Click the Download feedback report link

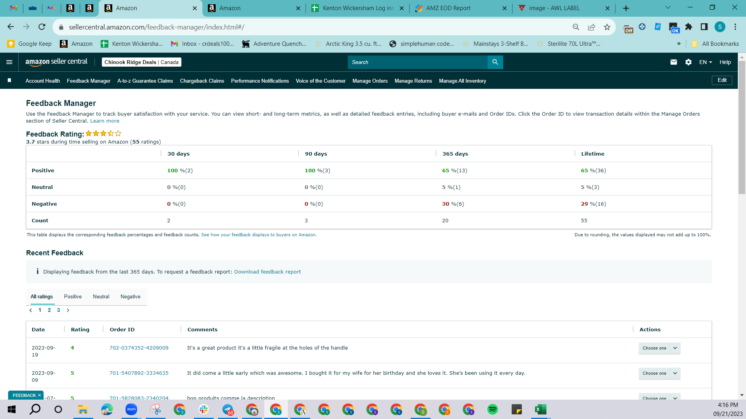pyautogui.click(x=267, y=272)
